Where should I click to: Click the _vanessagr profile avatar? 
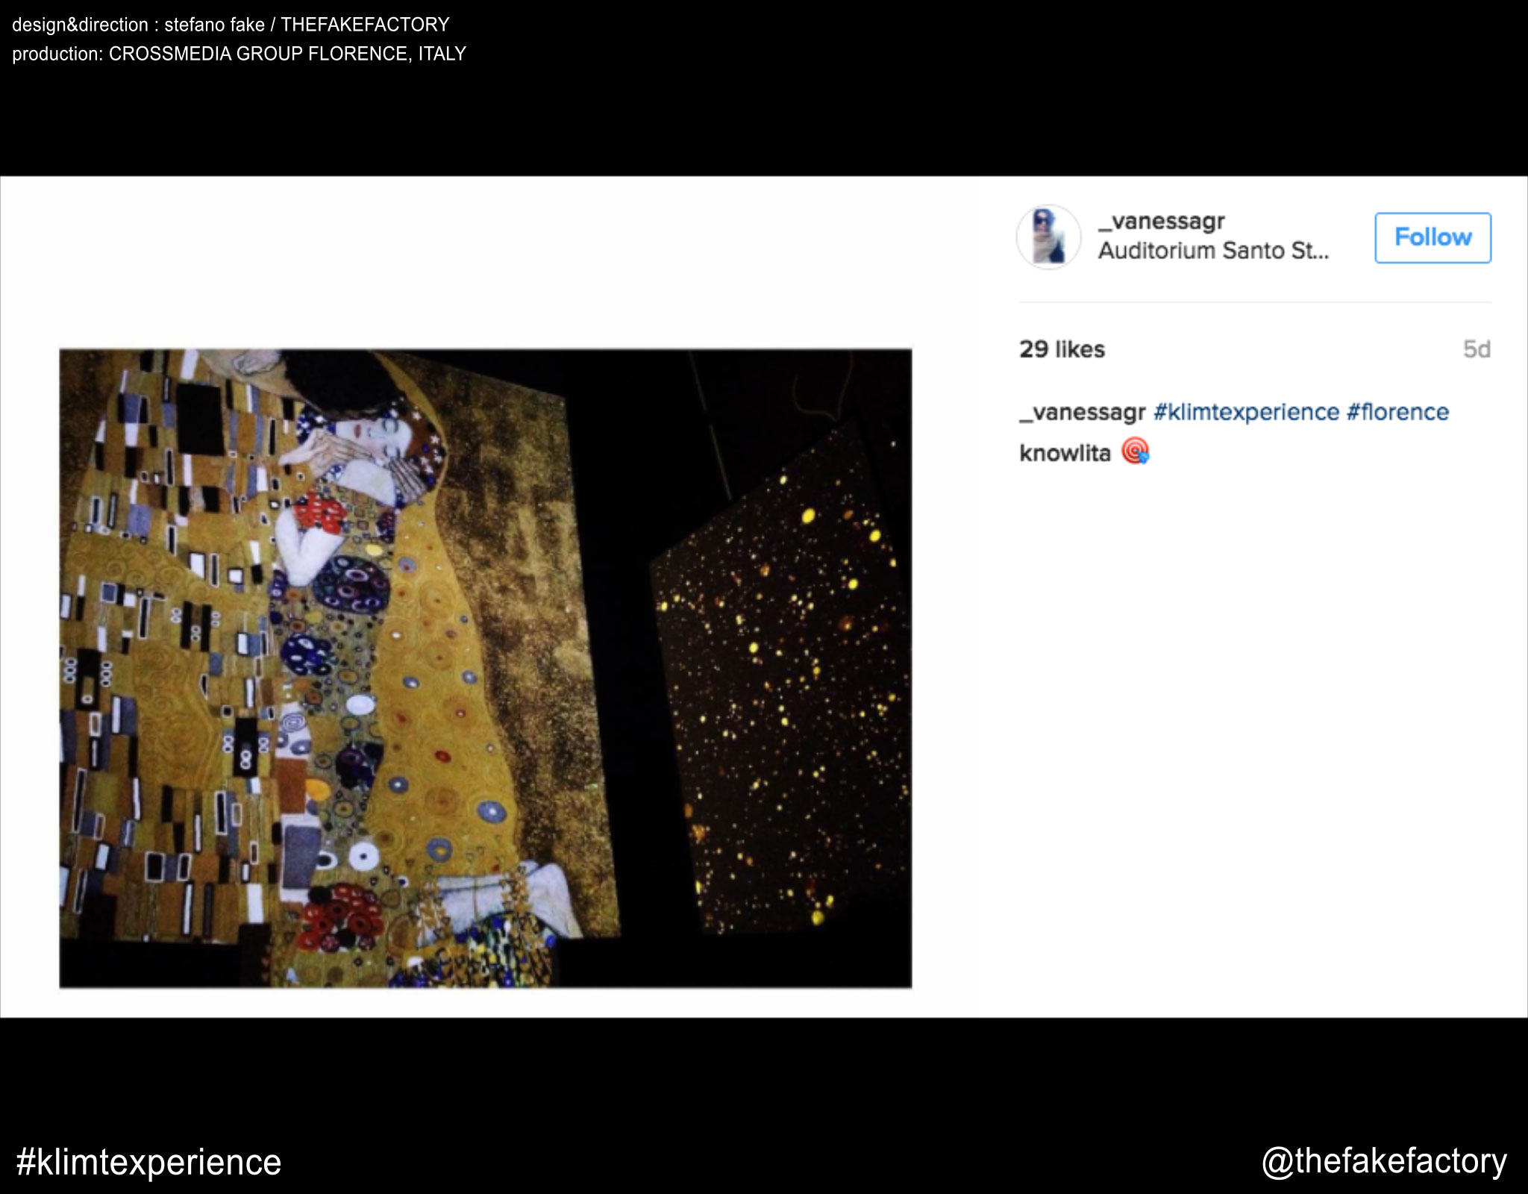tap(1048, 237)
